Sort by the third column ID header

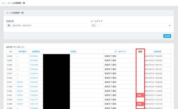click(36, 52)
